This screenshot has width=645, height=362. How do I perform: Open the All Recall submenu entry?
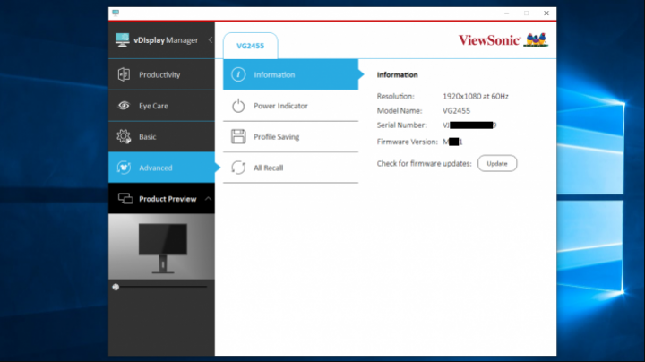pyautogui.click(x=291, y=168)
